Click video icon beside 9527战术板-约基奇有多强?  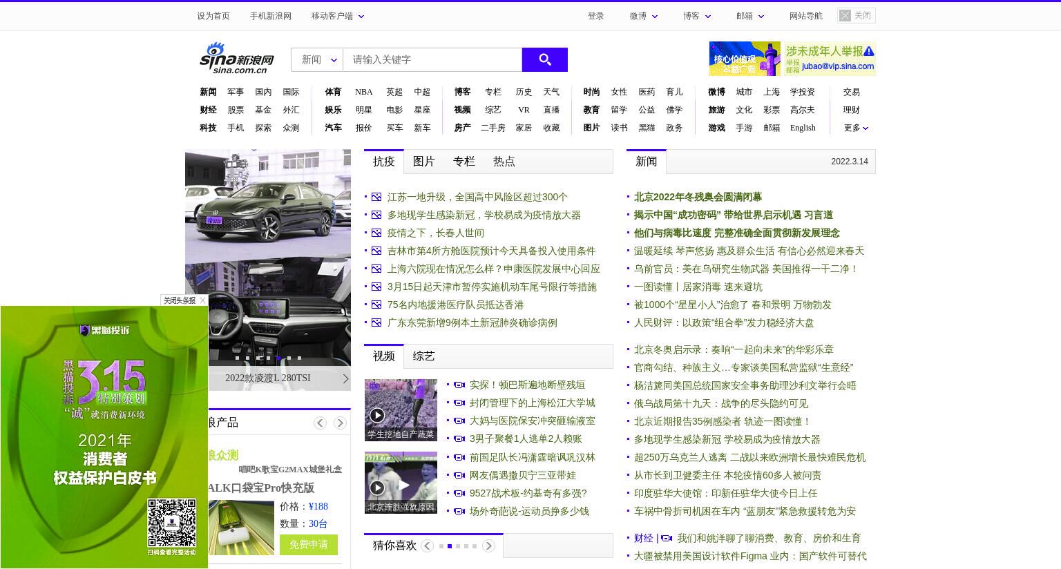pyautogui.click(x=459, y=493)
